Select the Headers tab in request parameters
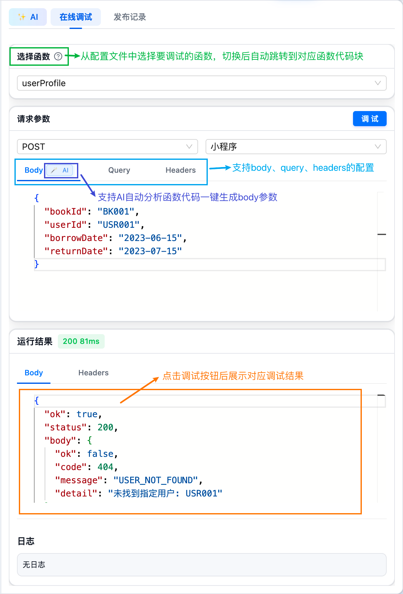The width and height of the screenshot is (403, 594). tap(180, 170)
